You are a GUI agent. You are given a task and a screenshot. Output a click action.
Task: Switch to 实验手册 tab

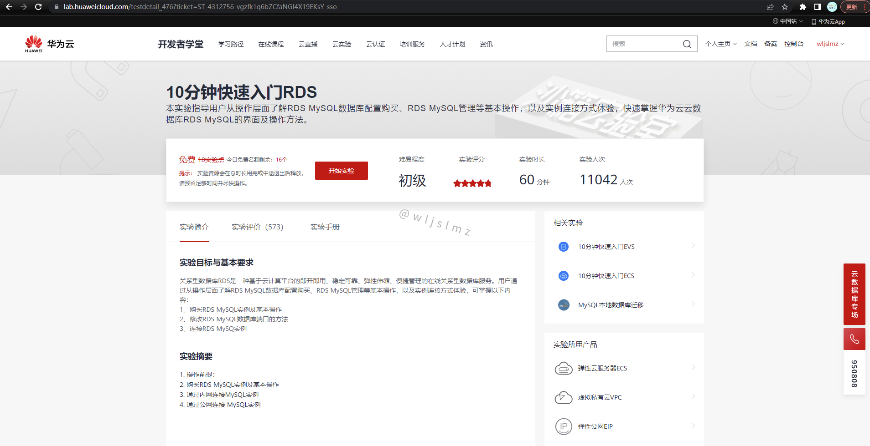pyautogui.click(x=325, y=227)
